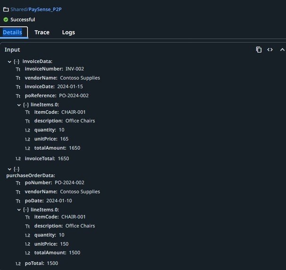
Task: Select the unitPrice value 150
Action: (x=65, y=244)
